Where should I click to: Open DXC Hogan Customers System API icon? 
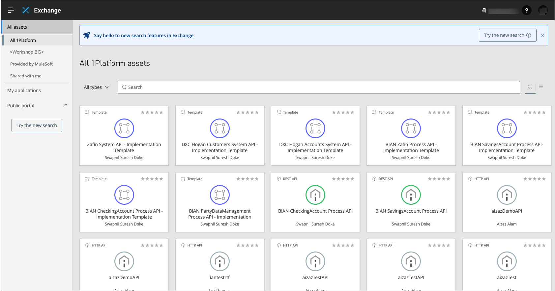(x=220, y=128)
